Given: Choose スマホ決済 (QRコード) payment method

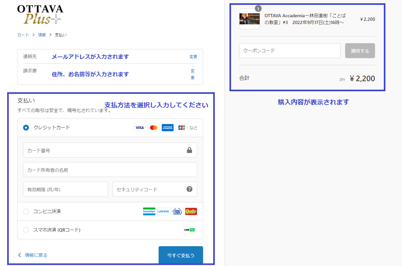Looking at the screenshot, I should click(26, 230).
